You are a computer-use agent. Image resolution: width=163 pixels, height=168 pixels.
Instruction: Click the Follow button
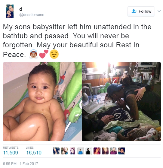tap(141, 11)
